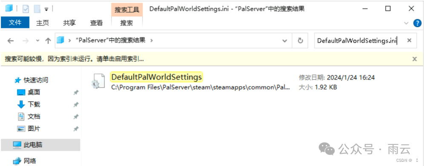Switch to the 共享 ribbon tab
The width and height of the screenshot is (424, 166).
69,23
